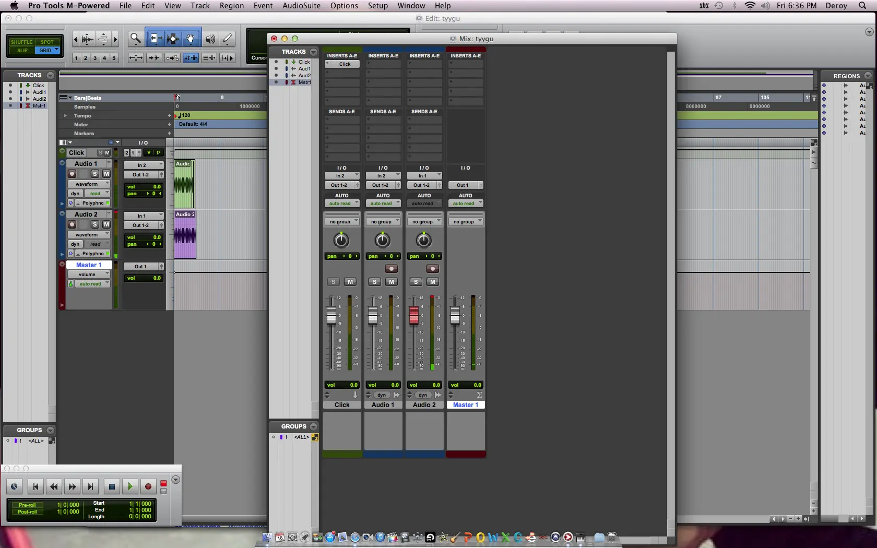877x548 pixels.
Task: Open Mix window Tracks list menu
Action: coord(313,52)
